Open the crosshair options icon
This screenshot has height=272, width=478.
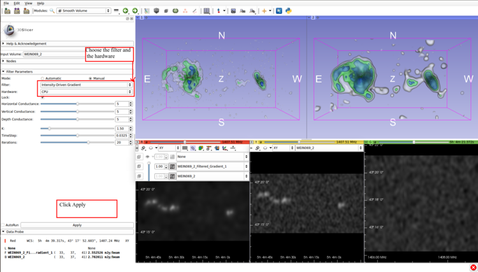(264, 11)
